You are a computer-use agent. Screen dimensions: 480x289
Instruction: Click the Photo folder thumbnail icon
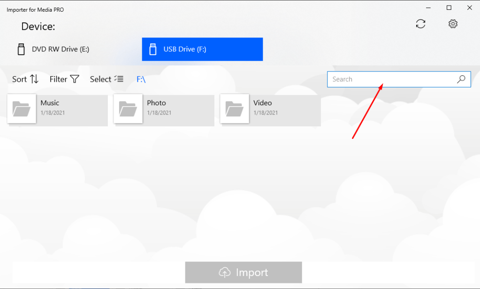[128, 109]
